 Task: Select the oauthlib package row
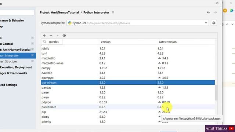[128, 73]
